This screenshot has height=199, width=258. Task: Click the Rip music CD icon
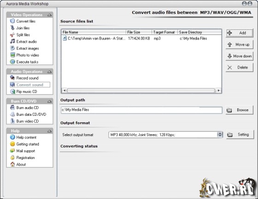(12, 91)
